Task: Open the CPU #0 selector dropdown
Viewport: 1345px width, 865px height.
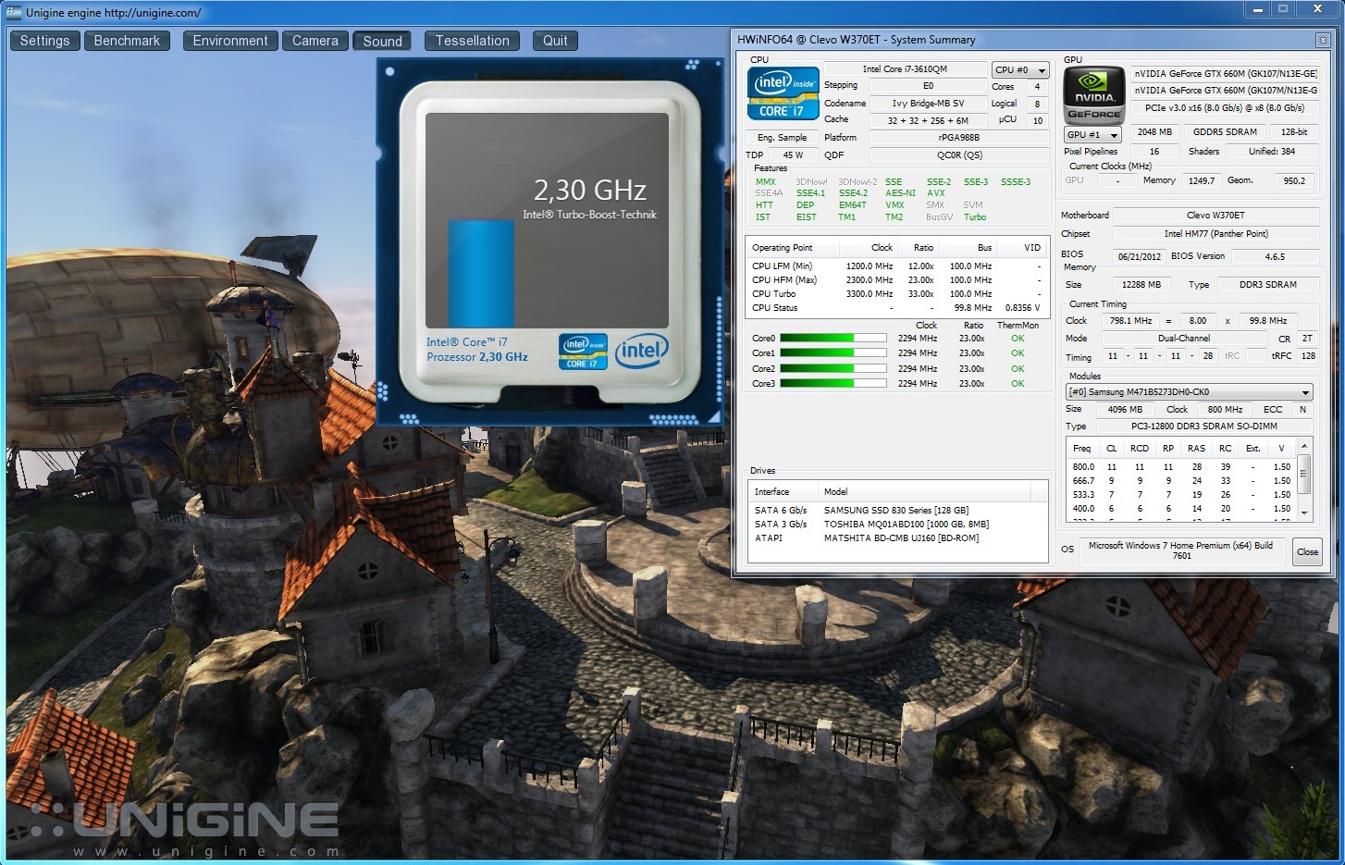Action: tap(1019, 70)
